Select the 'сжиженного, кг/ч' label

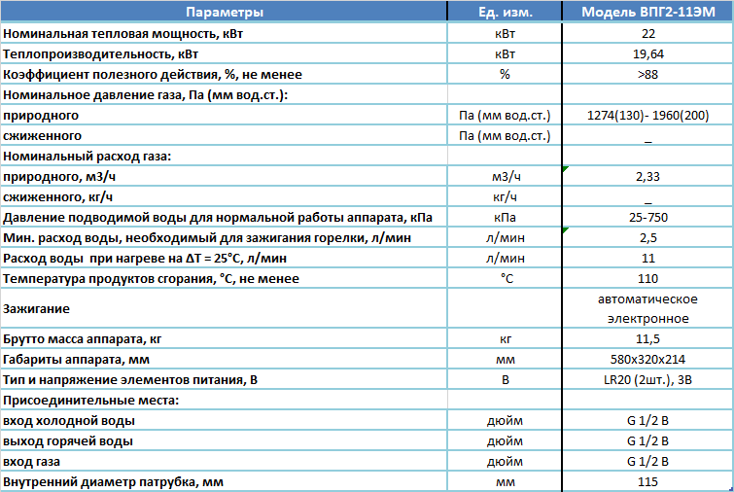point(224,197)
